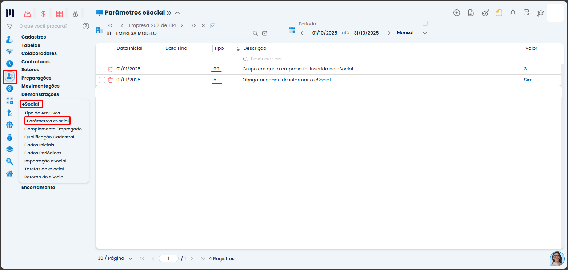This screenshot has width=568, height=270.
Task: Open the stacked layers sidebar module
Action: point(10,149)
